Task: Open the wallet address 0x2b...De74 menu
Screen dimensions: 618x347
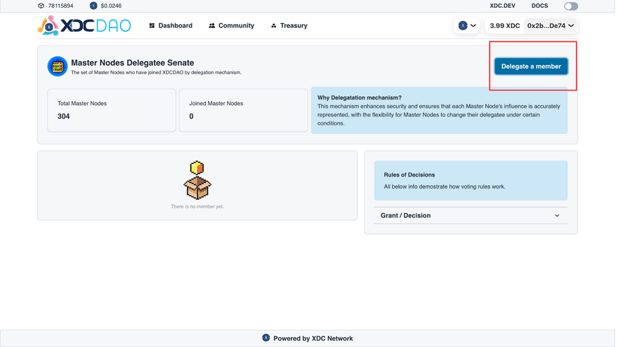Action: click(x=550, y=26)
